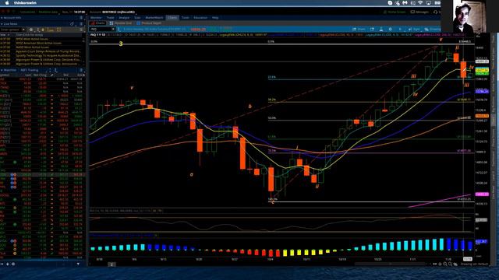Open the chart Drawings menu
Screen dimensions: 499x280
click(433, 30)
